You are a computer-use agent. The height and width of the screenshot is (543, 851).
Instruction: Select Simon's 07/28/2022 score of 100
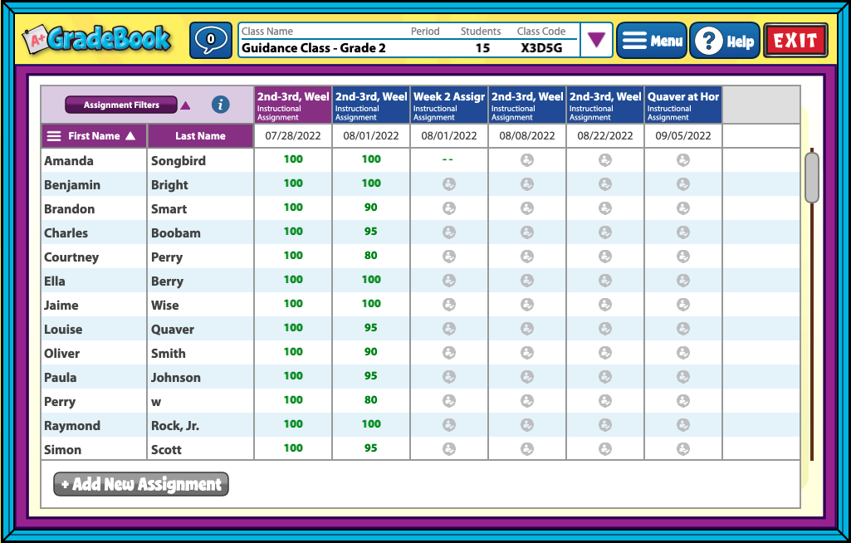coord(293,448)
